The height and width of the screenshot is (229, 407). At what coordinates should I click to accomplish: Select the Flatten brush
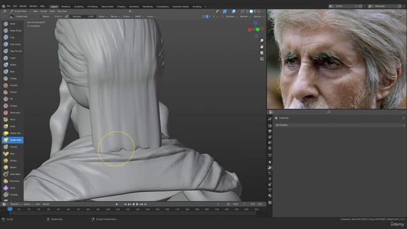point(12,92)
